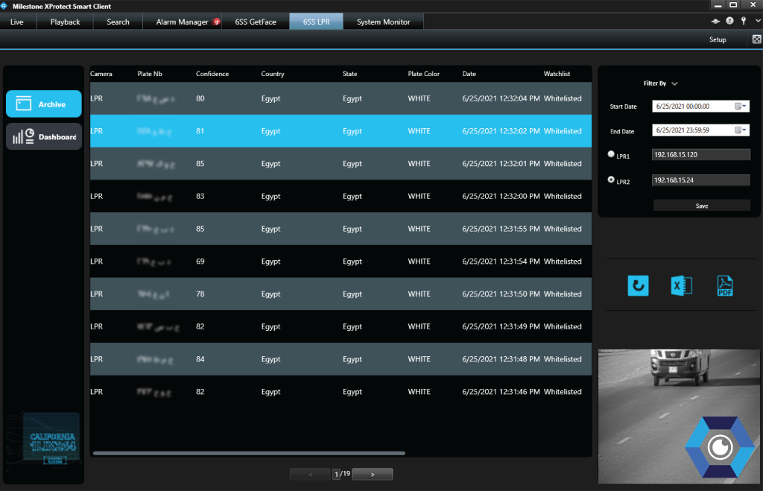Open the 6SS GetFace tab

click(x=256, y=22)
